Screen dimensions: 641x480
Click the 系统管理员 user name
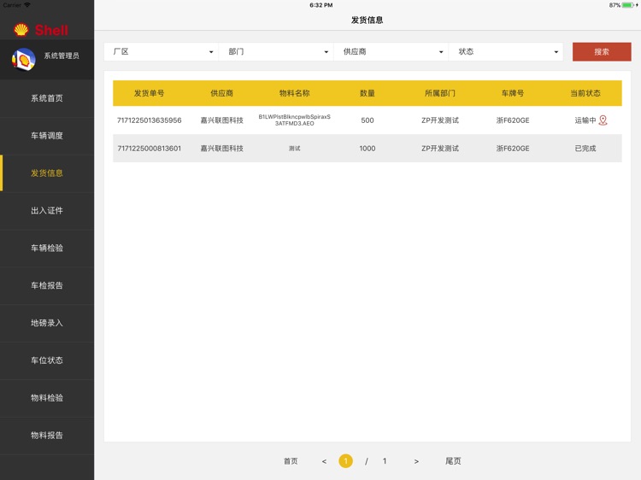(62, 56)
